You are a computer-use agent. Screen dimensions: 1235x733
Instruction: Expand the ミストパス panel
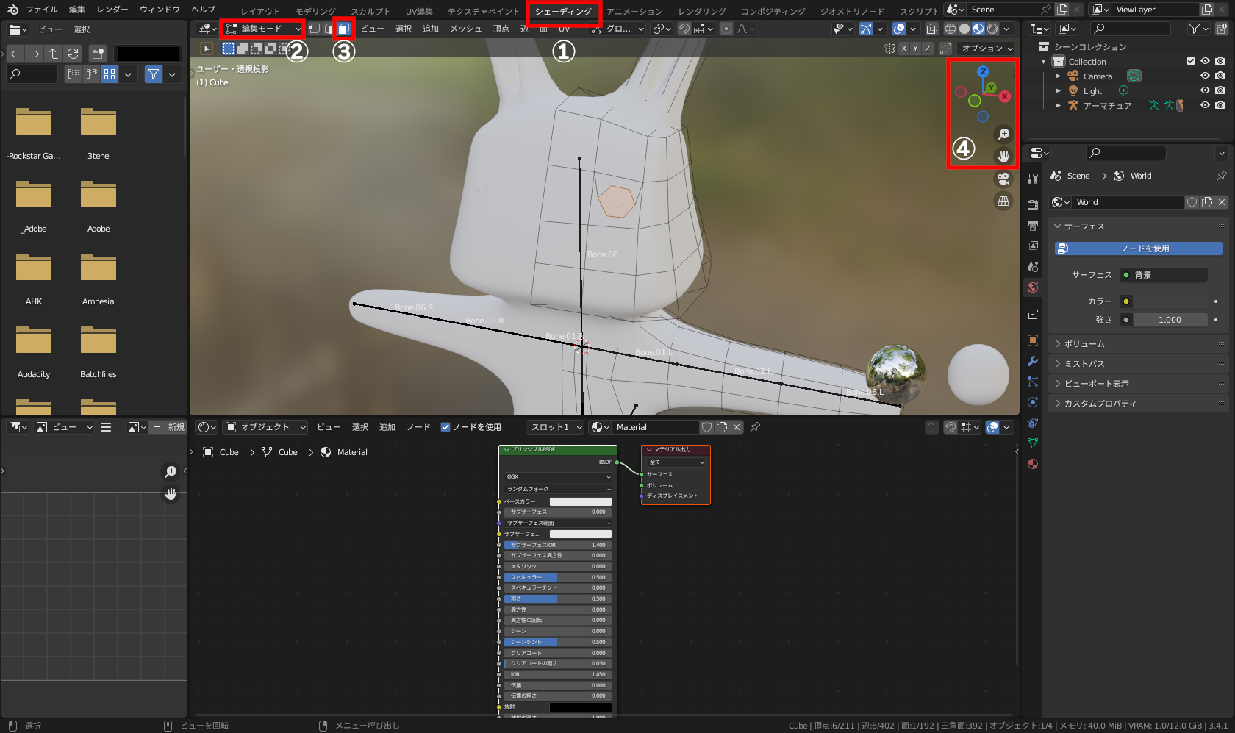(x=1138, y=364)
